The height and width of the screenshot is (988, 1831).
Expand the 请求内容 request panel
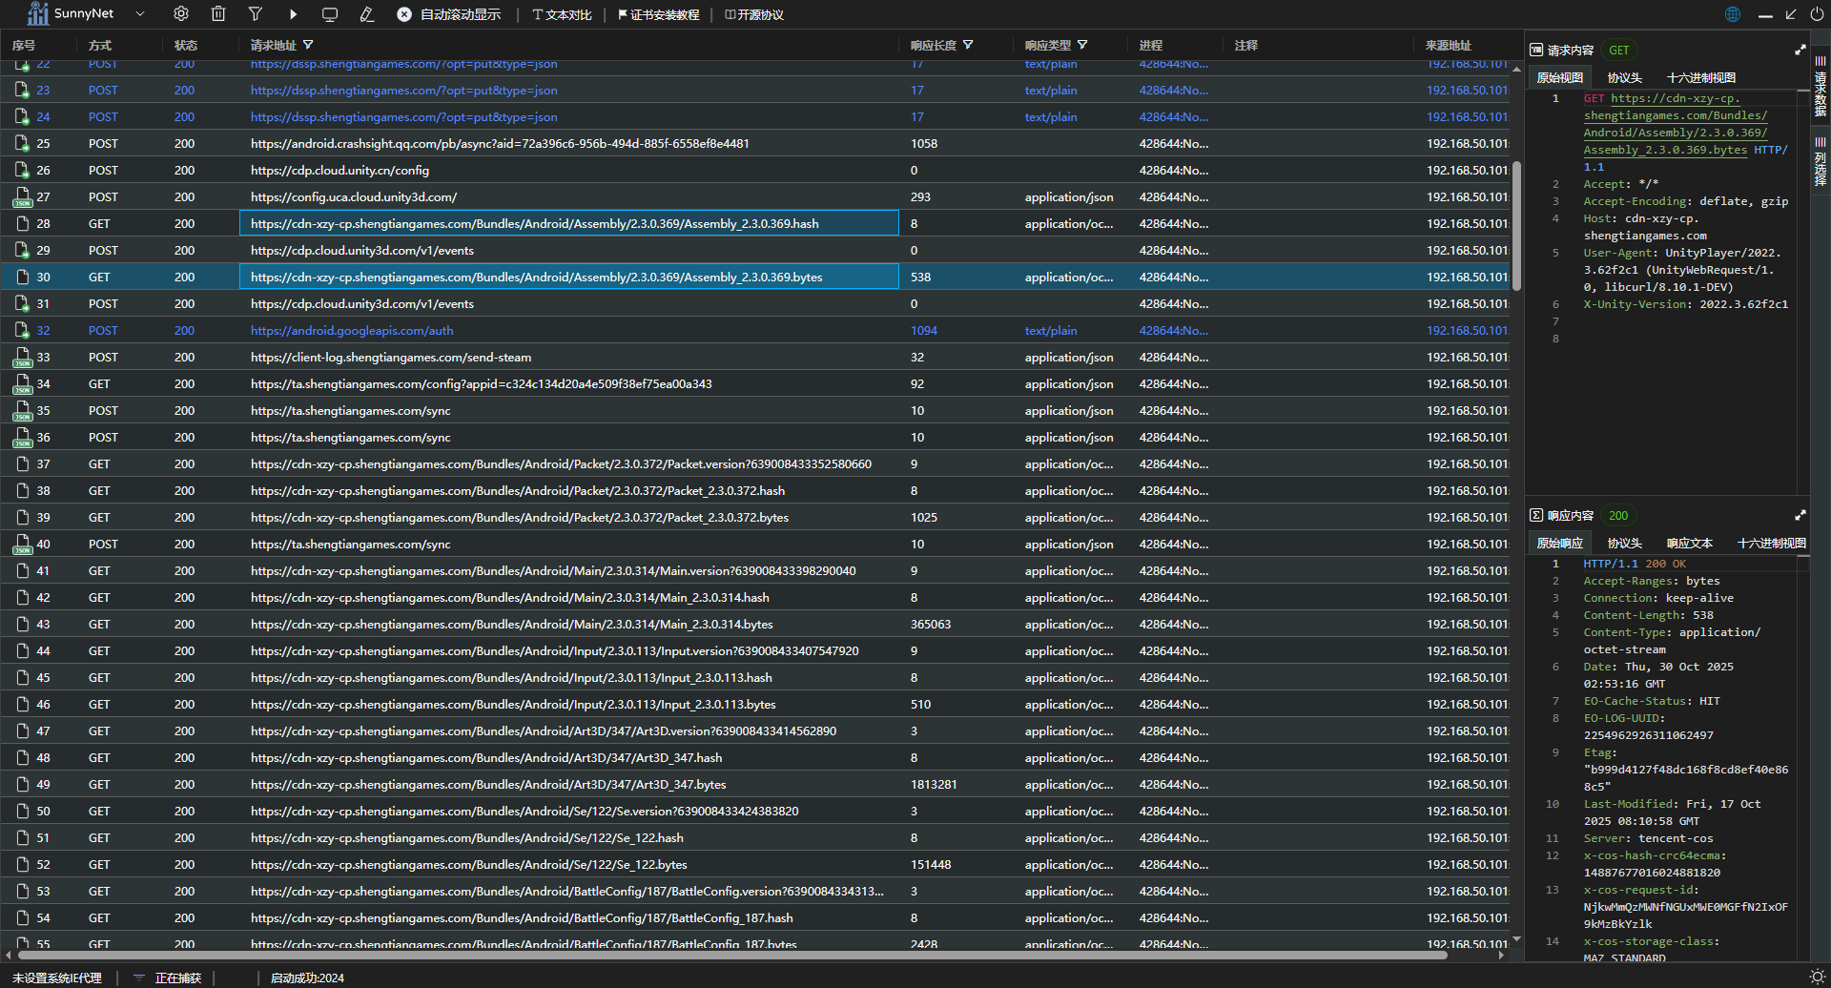[1800, 50]
